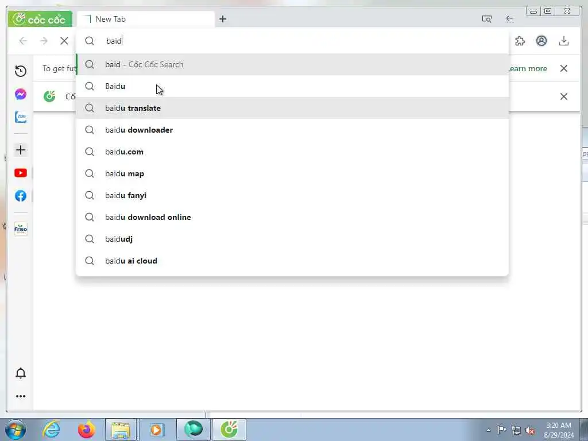
Task: Open a new tab with the plus button
Action: [223, 19]
